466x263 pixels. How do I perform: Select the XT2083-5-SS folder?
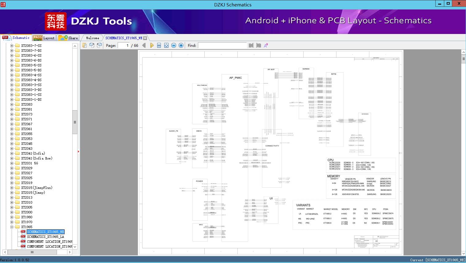coord(31,65)
